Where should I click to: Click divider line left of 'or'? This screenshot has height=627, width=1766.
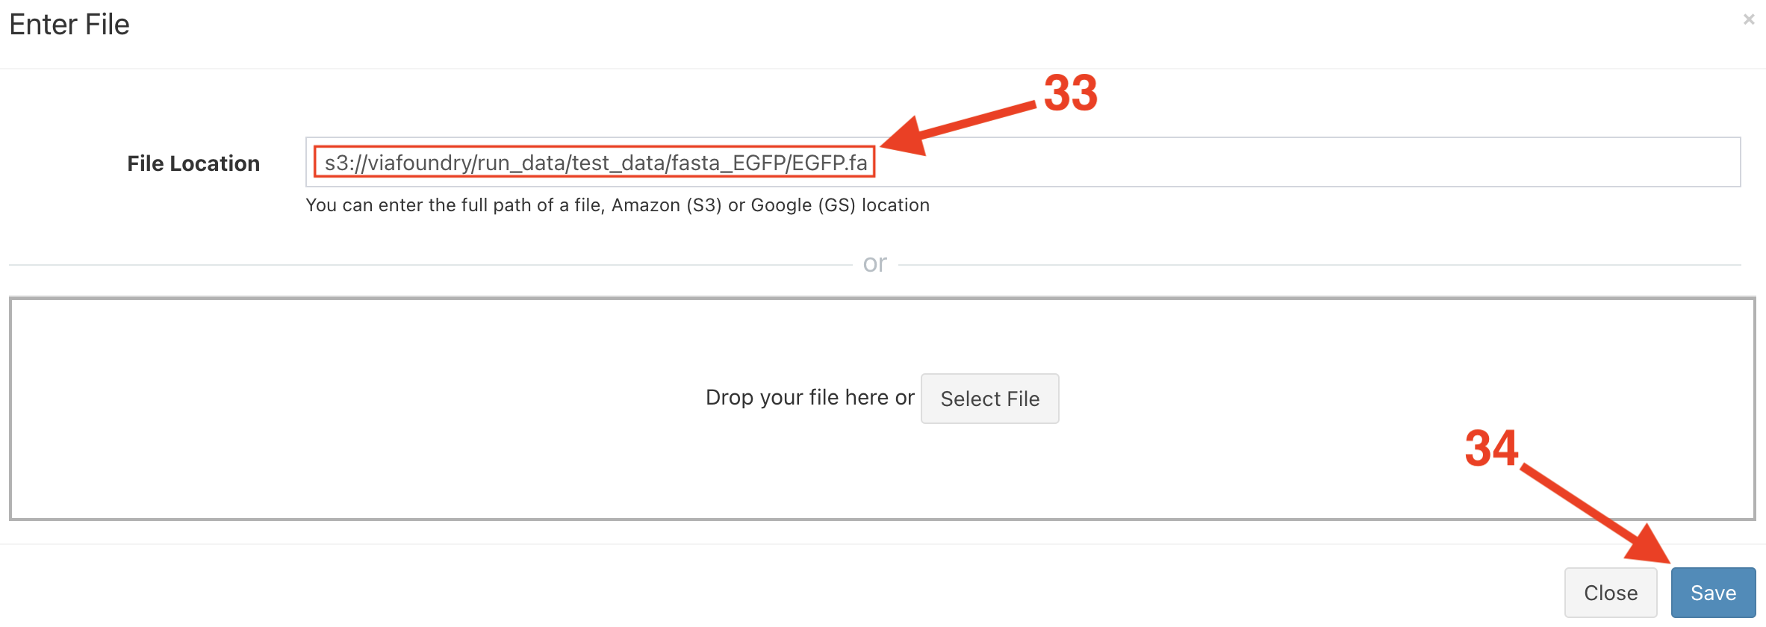pyautogui.click(x=430, y=265)
